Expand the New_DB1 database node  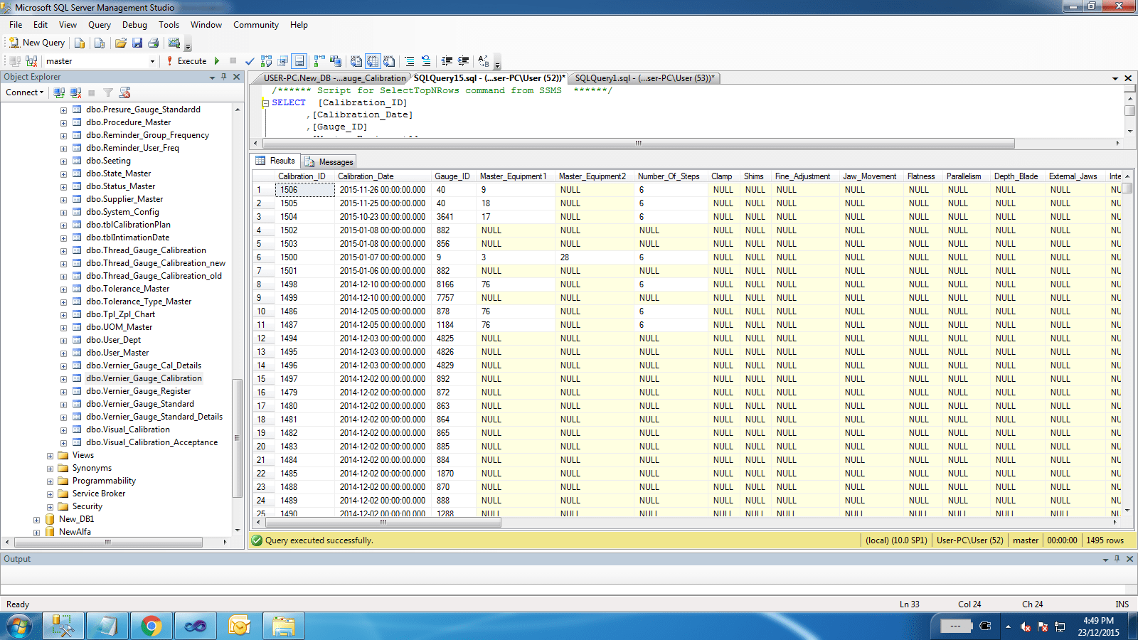(37, 519)
